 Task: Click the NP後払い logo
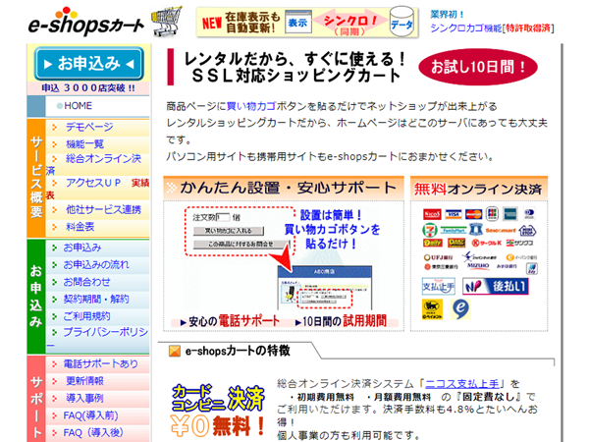496,287
